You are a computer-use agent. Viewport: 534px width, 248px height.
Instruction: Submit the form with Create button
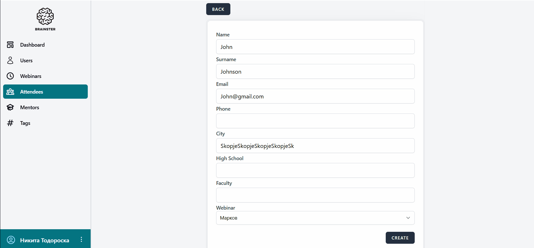click(400, 238)
